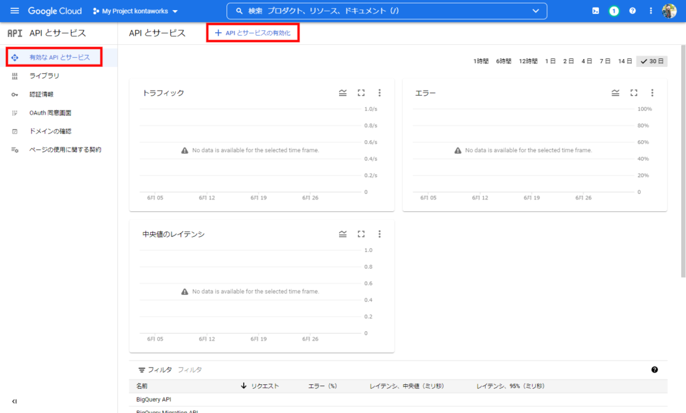The image size is (686, 413).
Task: Click the search magnifier icon
Action: coord(239,11)
